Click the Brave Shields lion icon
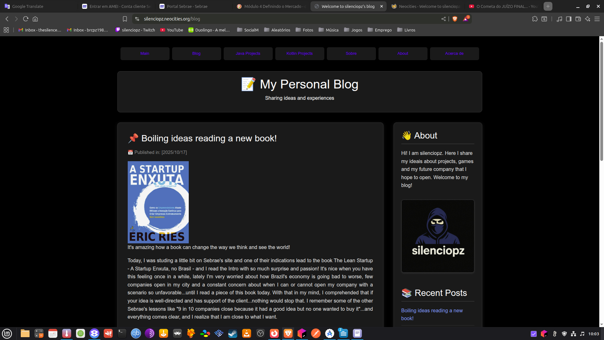The width and height of the screenshot is (604, 340). tap(455, 19)
